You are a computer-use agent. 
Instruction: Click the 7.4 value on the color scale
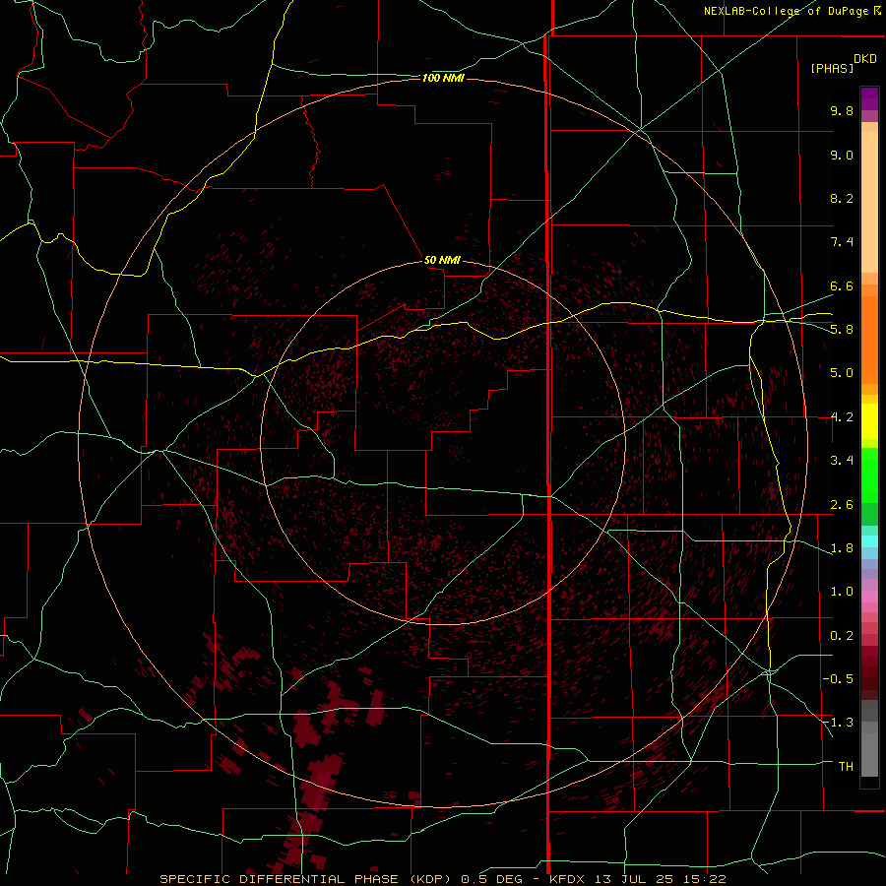[x=842, y=242]
